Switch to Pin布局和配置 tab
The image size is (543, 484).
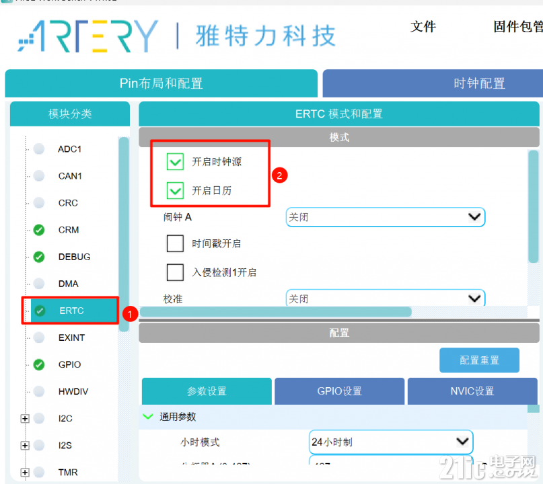tap(161, 83)
